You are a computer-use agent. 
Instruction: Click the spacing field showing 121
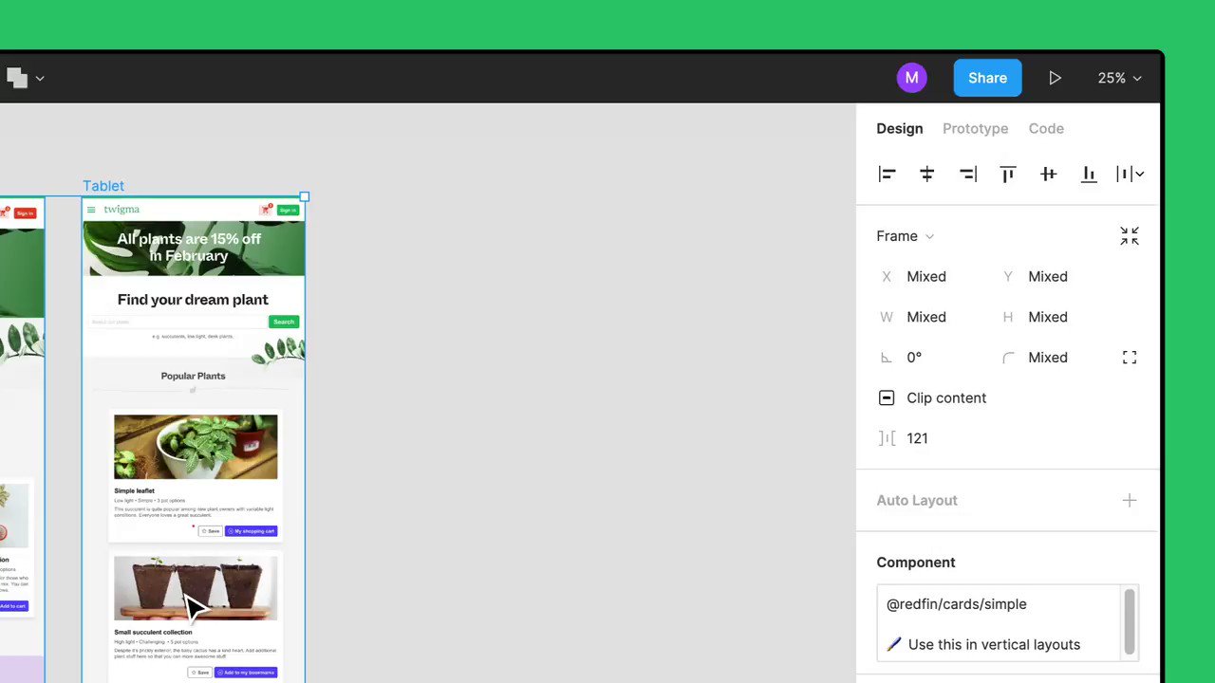[916, 438]
